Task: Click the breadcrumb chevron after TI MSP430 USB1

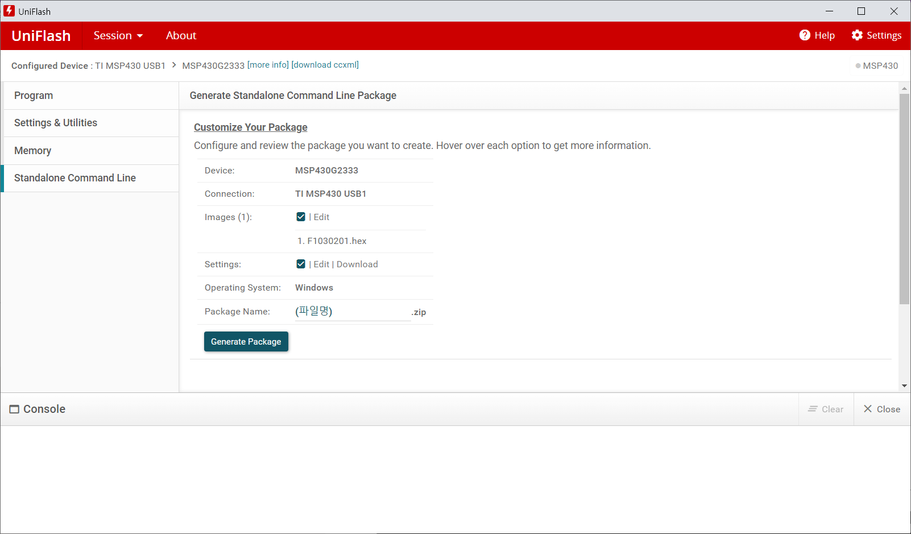Action: (174, 65)
